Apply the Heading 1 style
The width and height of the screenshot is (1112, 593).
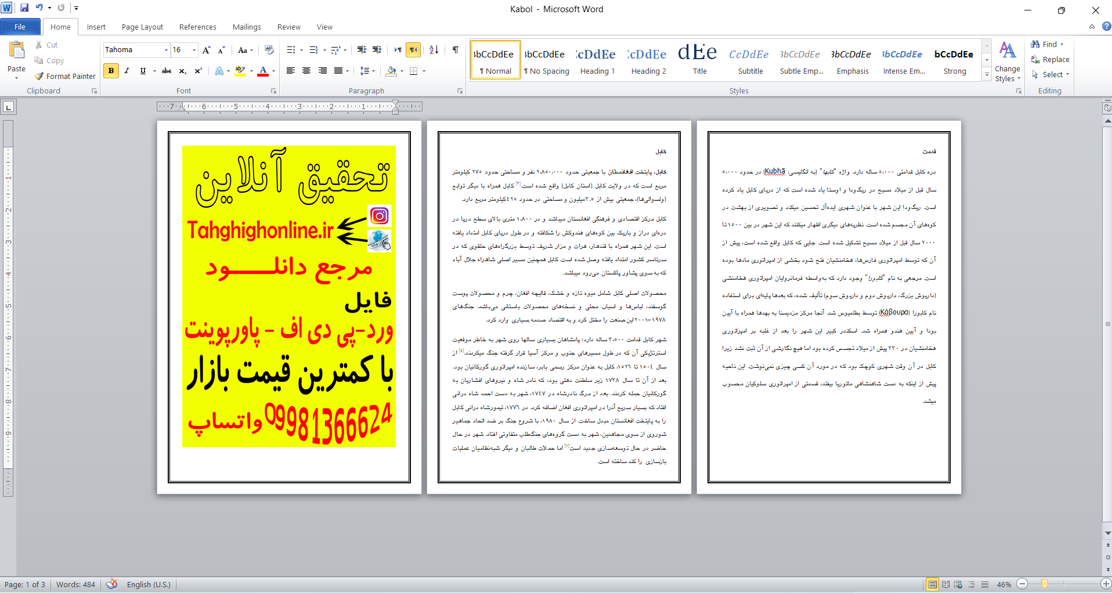pos(597,60)
